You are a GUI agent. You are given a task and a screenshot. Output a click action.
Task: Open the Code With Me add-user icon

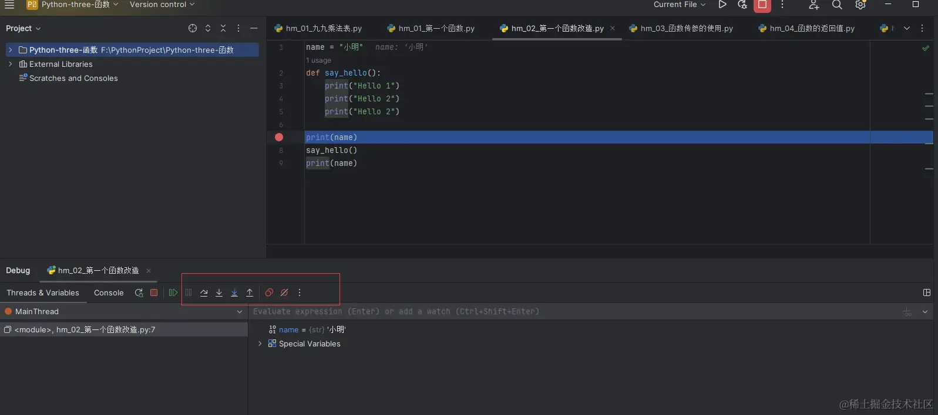point(813,5)
